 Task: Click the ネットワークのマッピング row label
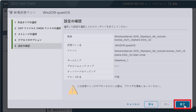coord(81,72)
